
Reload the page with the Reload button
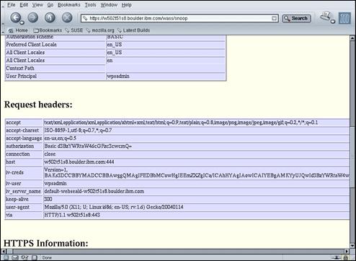[50, 17]
